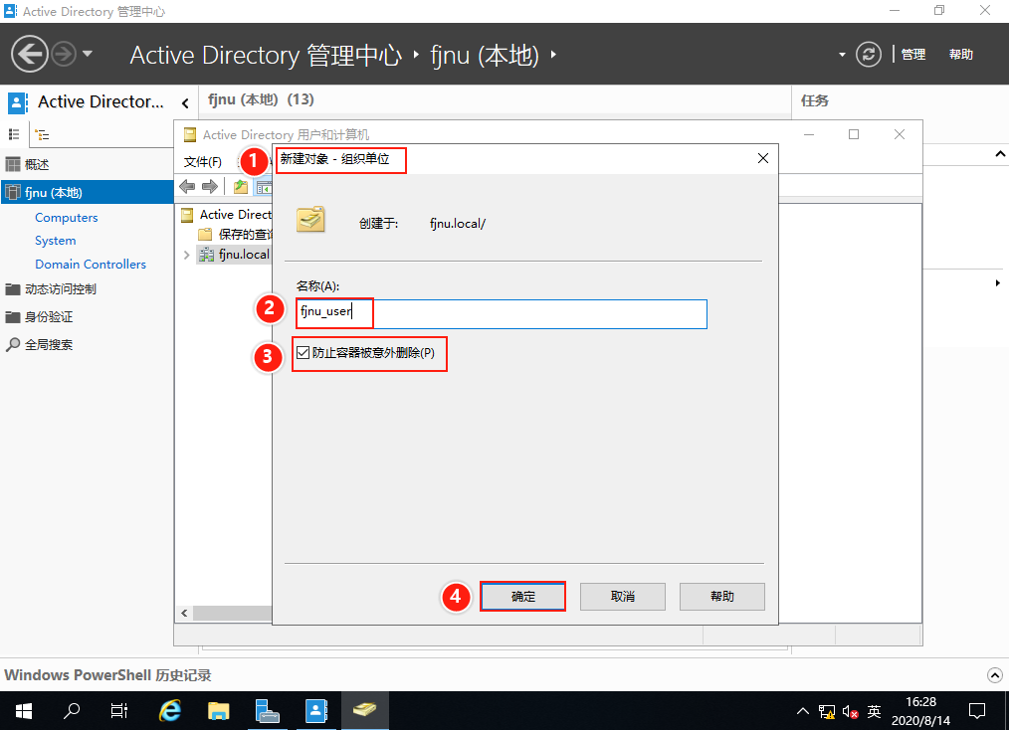Open Computers container link

(67, 218)
